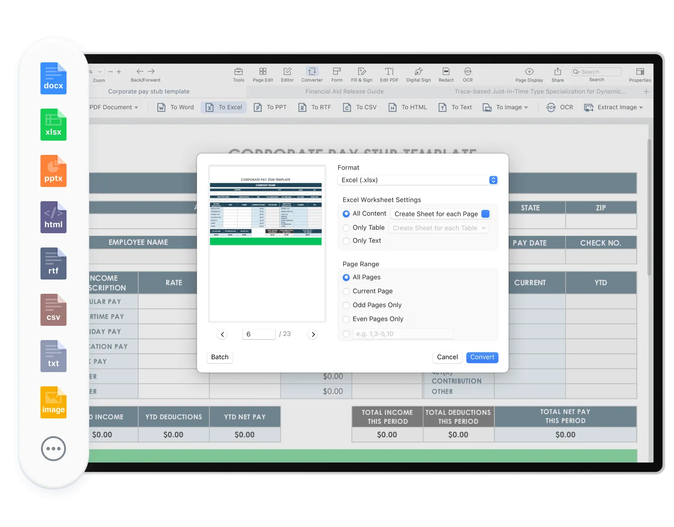
Task: Switch to the 'Financial Aid Release Guide' tab
Action: [x=344, y=91]
